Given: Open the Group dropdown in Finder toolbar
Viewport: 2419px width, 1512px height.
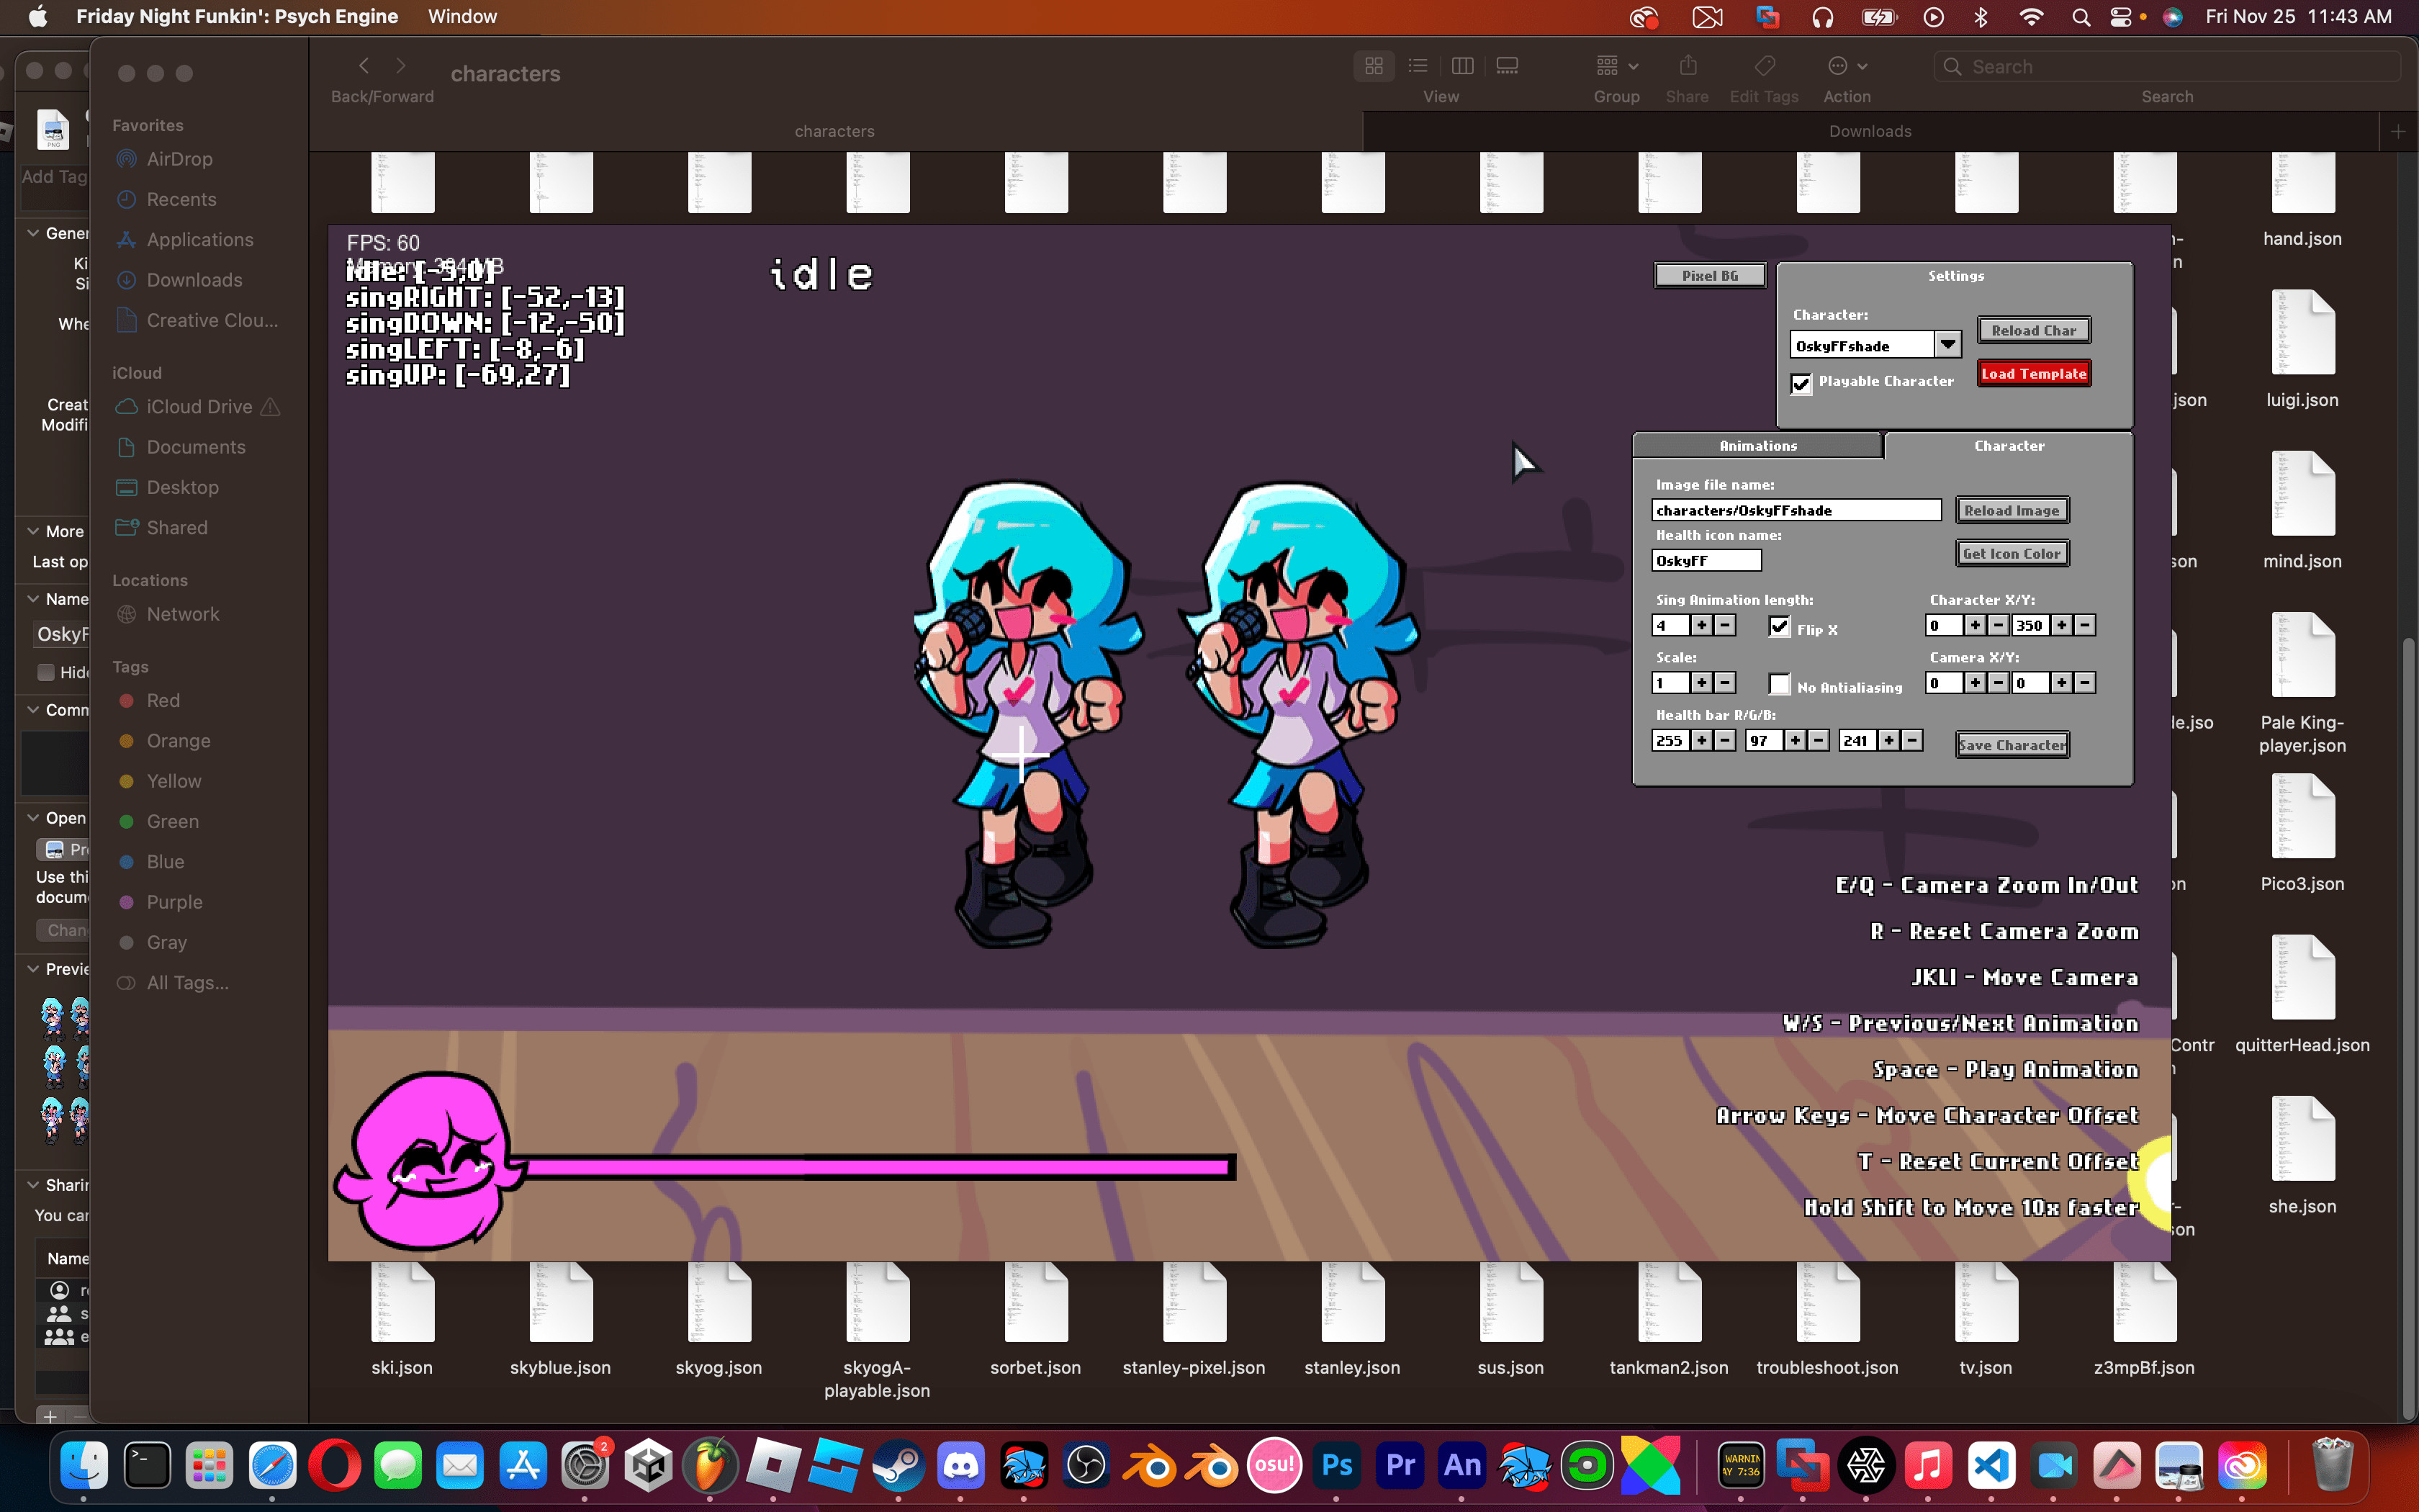Looking at the screenshot, I should [x=1616, y=65].
